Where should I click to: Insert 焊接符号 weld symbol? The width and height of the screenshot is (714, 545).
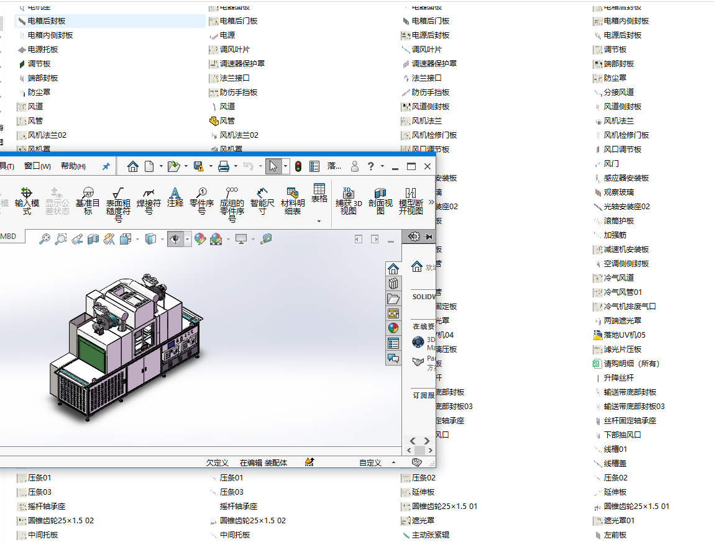[149, 200]
